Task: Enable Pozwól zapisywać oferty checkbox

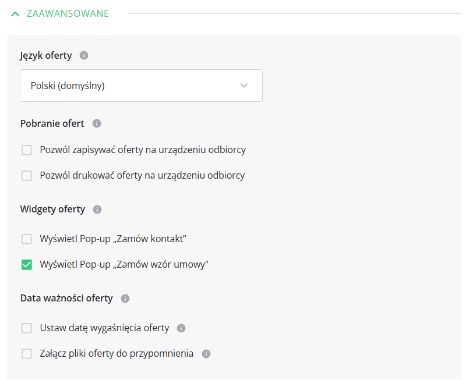Action: coord(27,150)
